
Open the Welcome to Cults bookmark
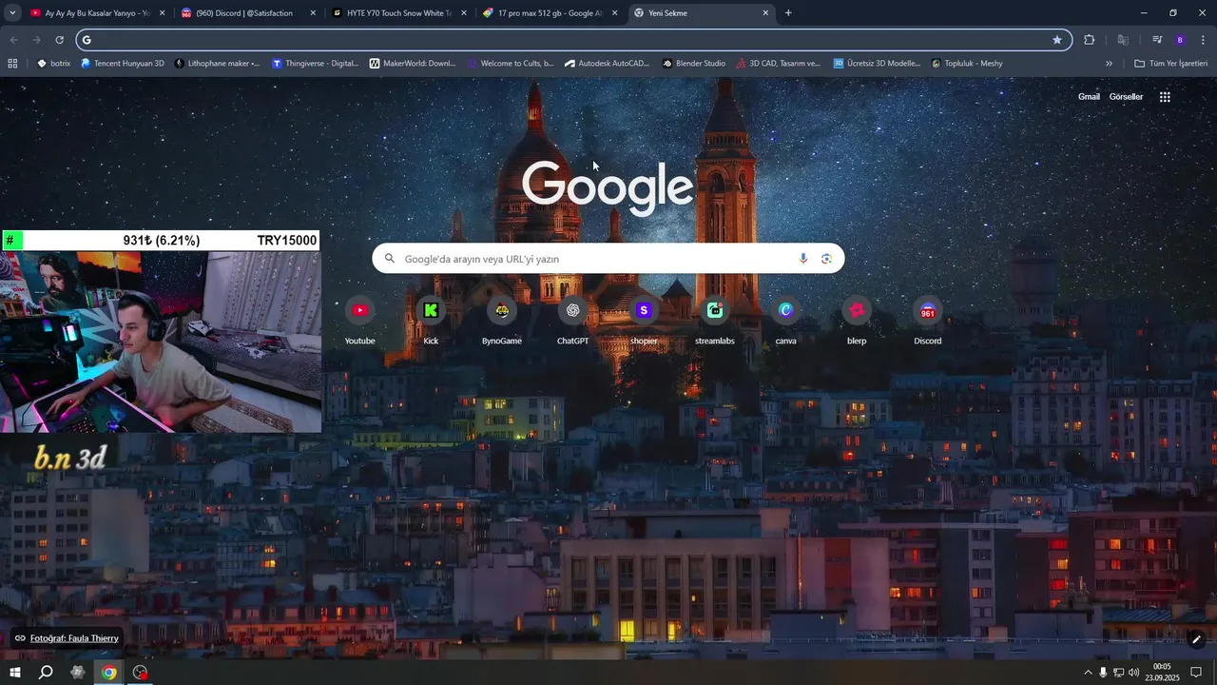[x=511, y=64]
